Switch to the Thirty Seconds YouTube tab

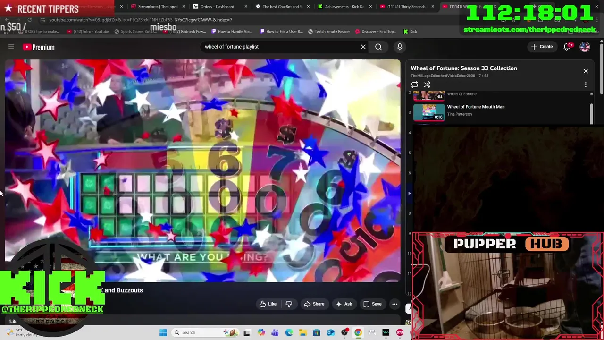406,7
